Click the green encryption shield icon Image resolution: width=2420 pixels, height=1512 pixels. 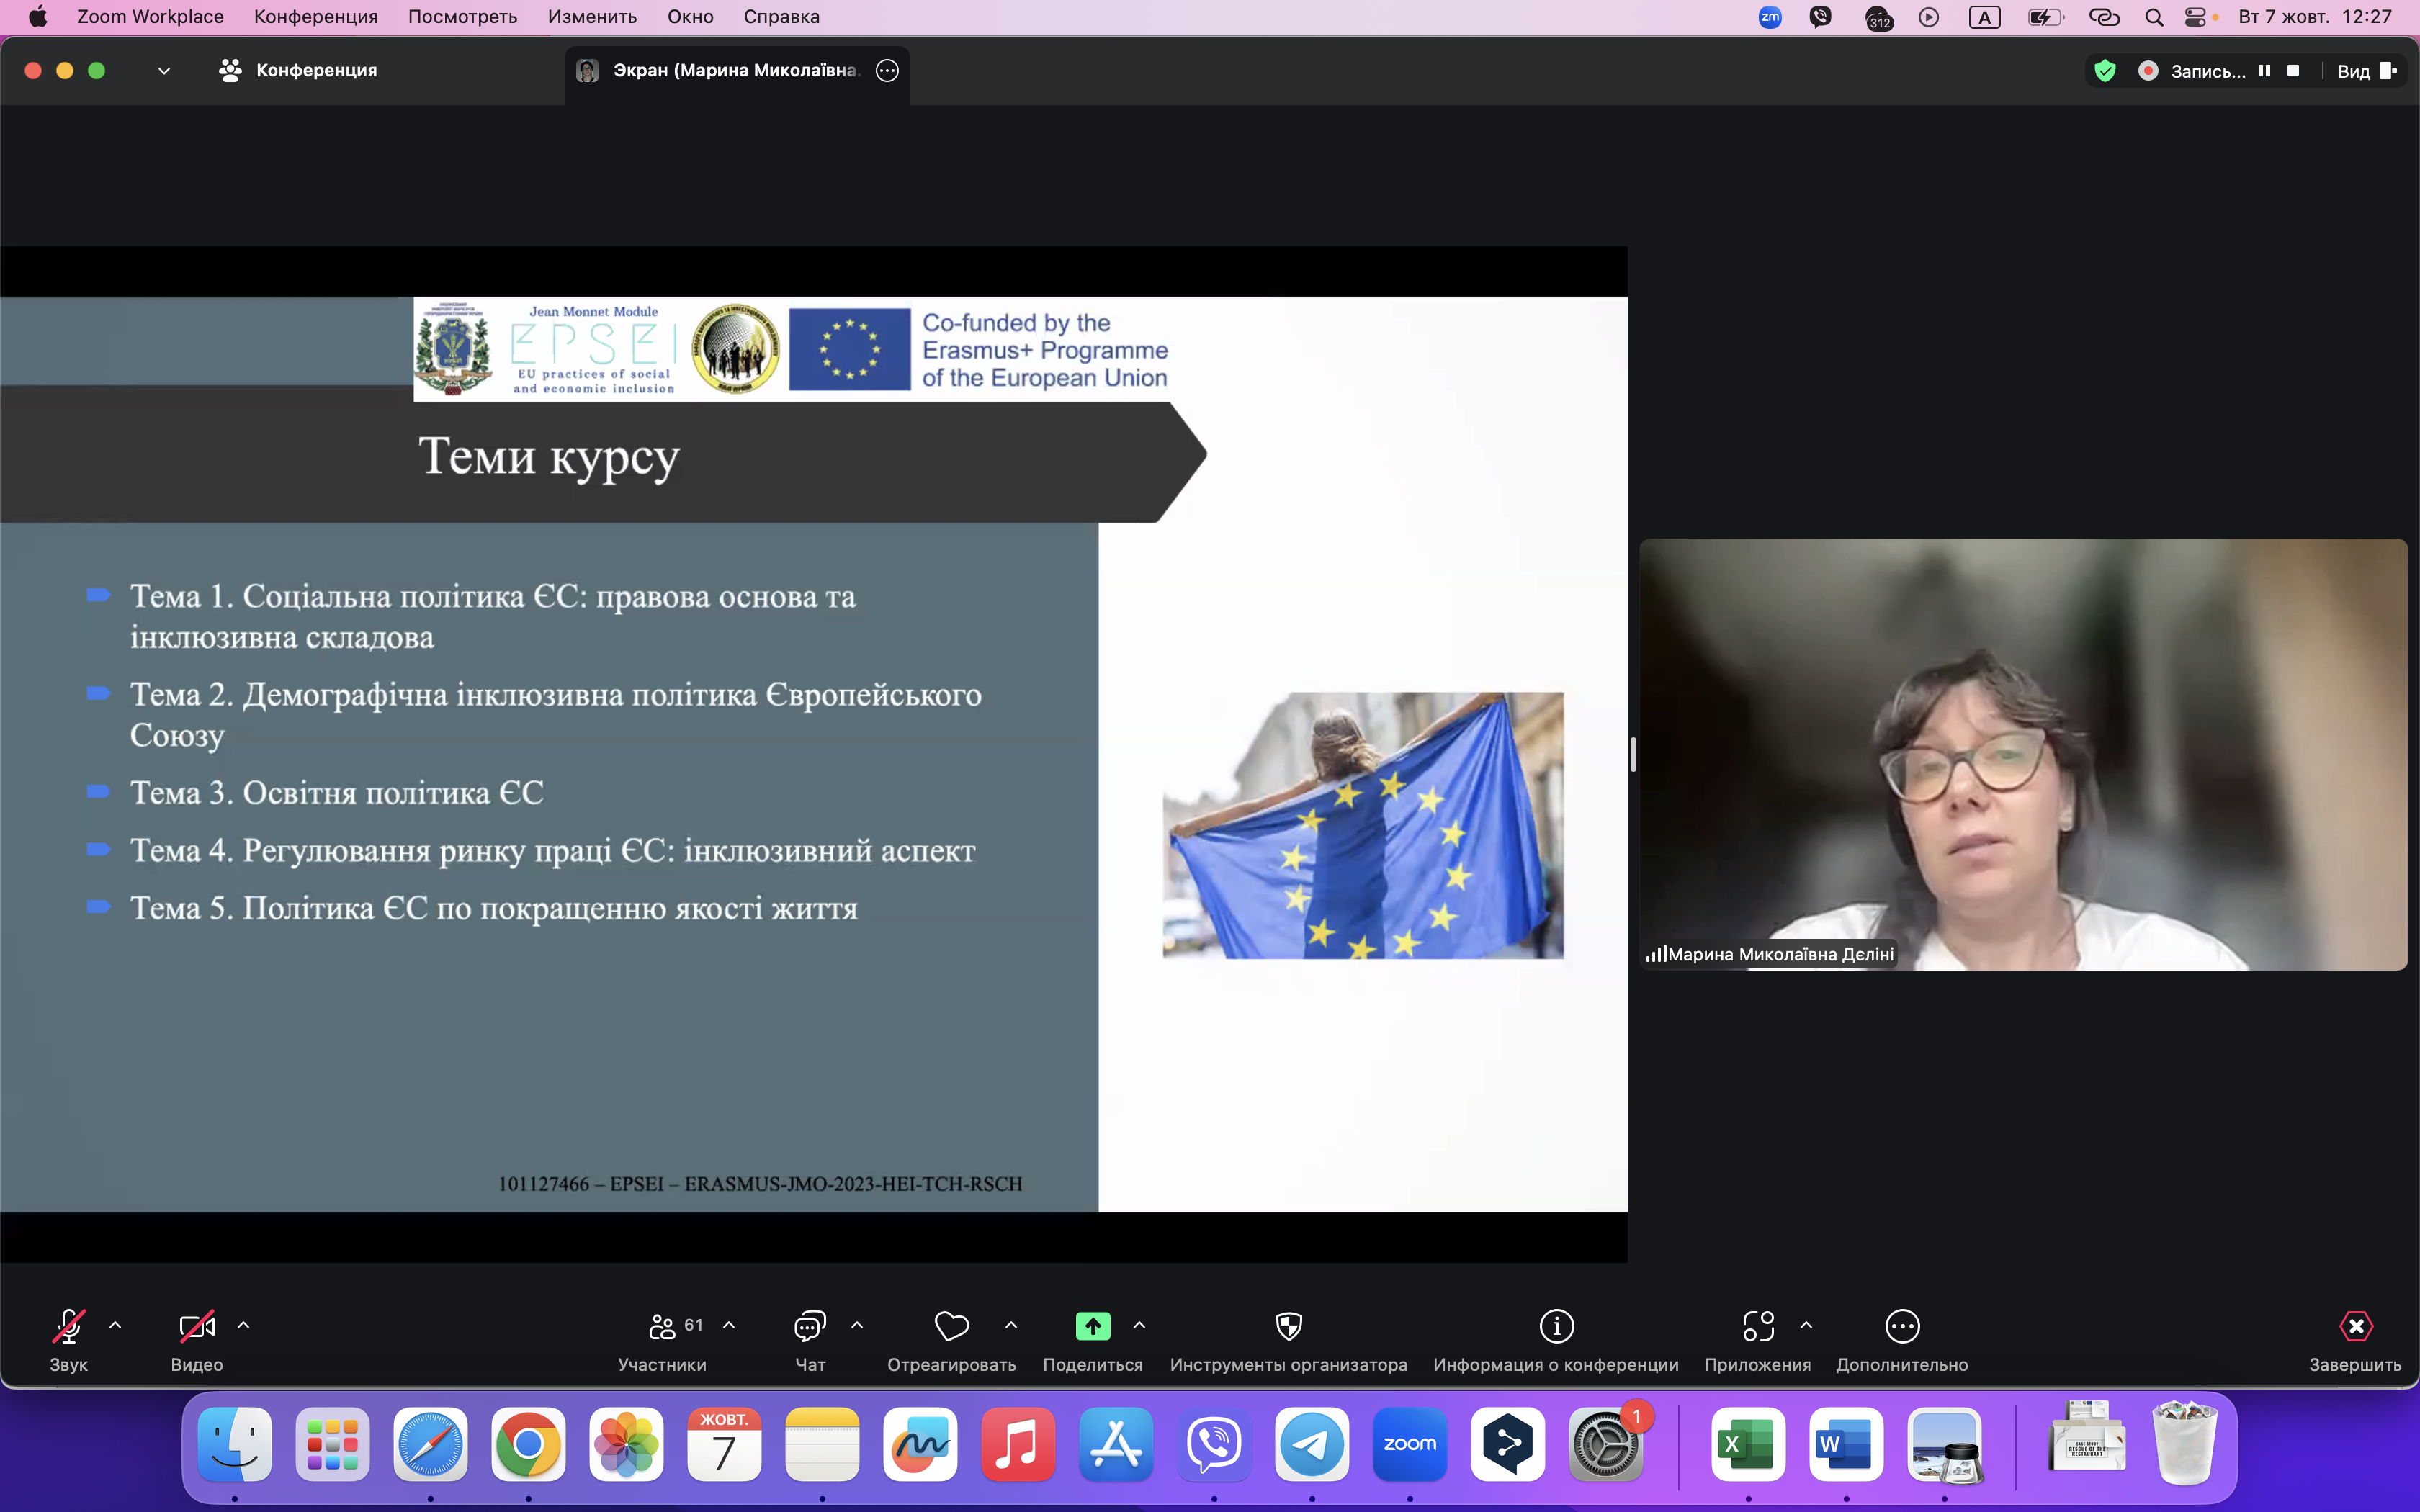[x=2105, y=71]
